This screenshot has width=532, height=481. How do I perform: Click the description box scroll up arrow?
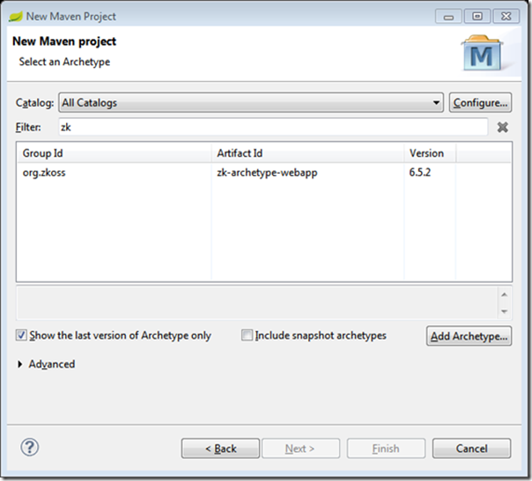(x=504, y=294)
